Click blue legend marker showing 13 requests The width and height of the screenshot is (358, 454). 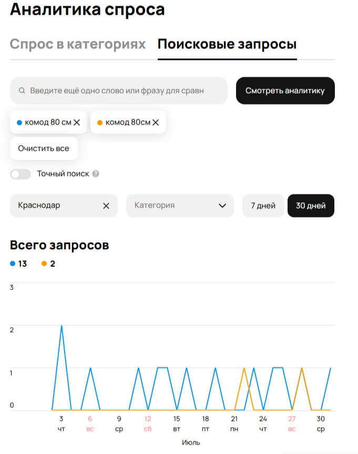[13, 263]
